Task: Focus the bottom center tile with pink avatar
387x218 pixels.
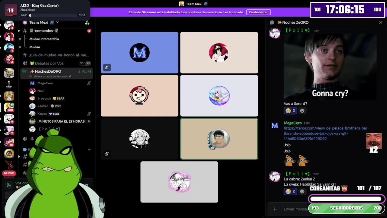Action: tap(179, 182)
